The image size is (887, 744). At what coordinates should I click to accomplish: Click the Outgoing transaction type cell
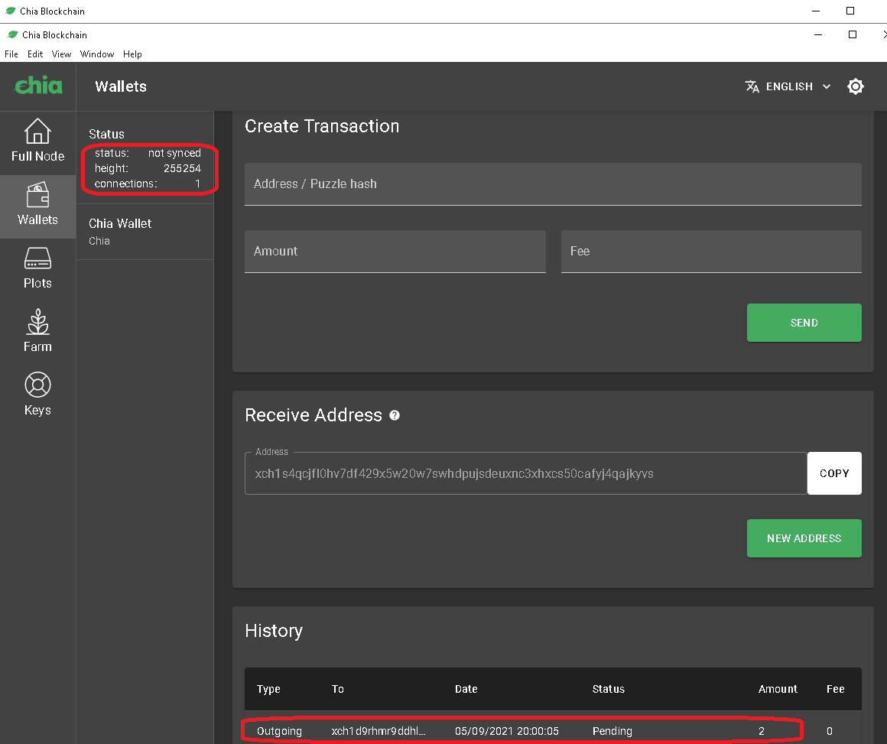pos(279,731)
